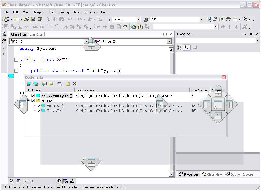Collapse the public class X<T> code region
This screenshot has width=261, height=191.
[16, 60]
